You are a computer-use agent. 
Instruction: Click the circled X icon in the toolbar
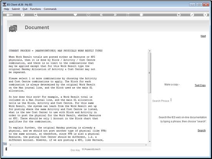205,15
